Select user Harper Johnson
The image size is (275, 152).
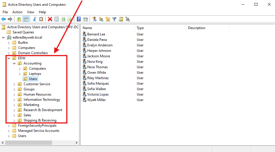click(x=99, y=50)
